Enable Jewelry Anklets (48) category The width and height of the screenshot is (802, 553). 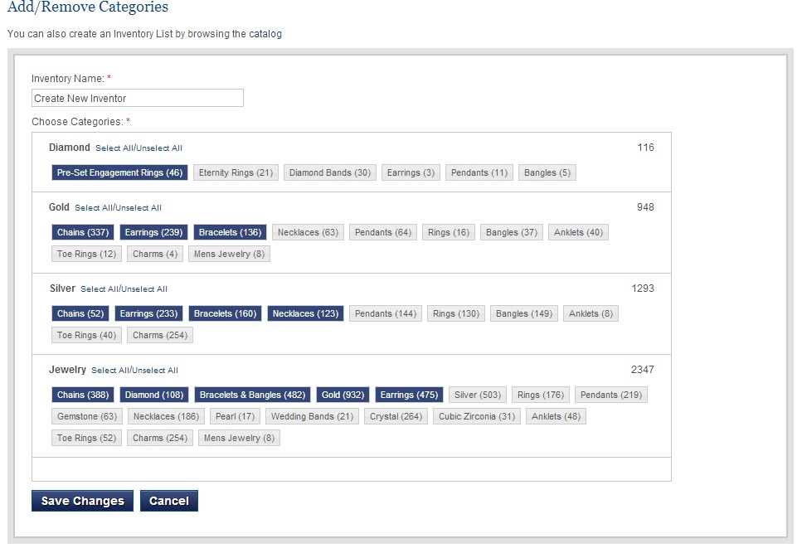point(556,416)
